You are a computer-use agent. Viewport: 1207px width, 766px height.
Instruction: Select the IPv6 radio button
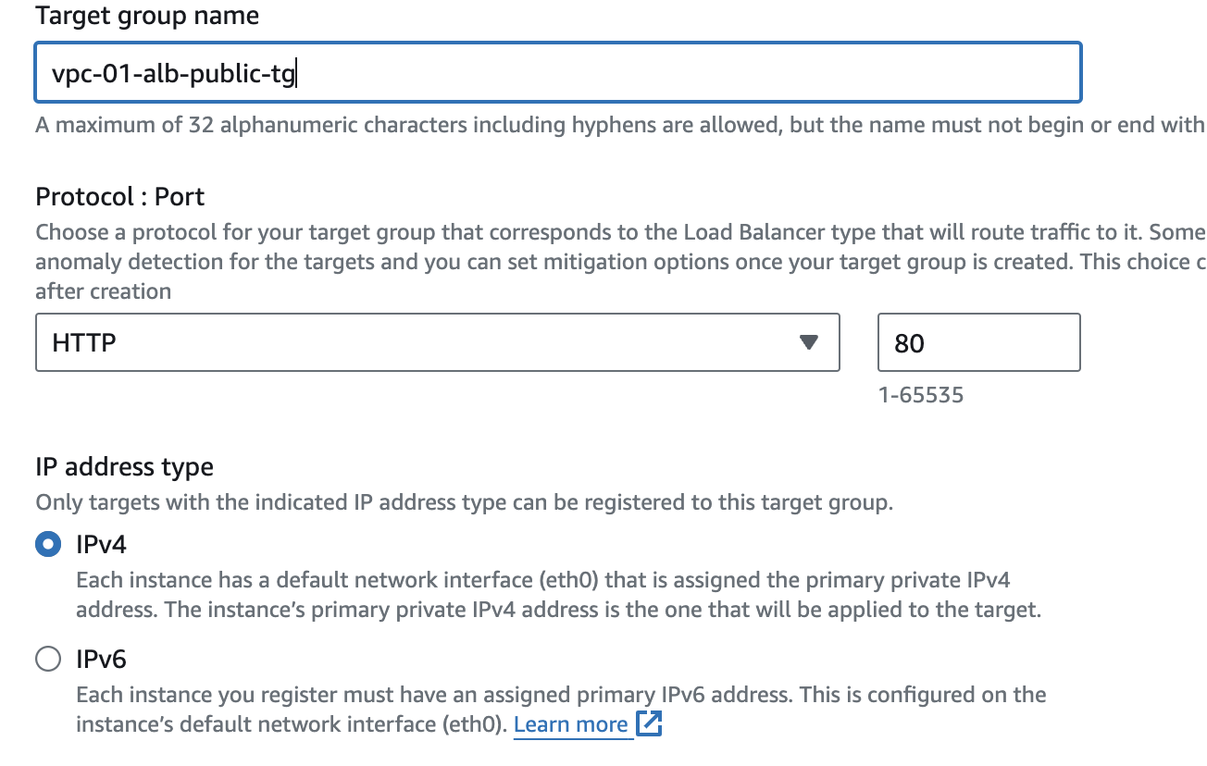tap(47, 659)
